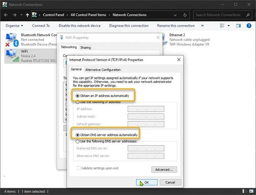
Task: Go up one folder level
Action: [27, 15]
